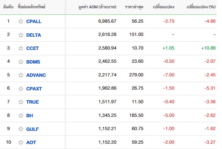Open the ADVANC quote page
222x149 pixels.
click(x=36, y=75)
